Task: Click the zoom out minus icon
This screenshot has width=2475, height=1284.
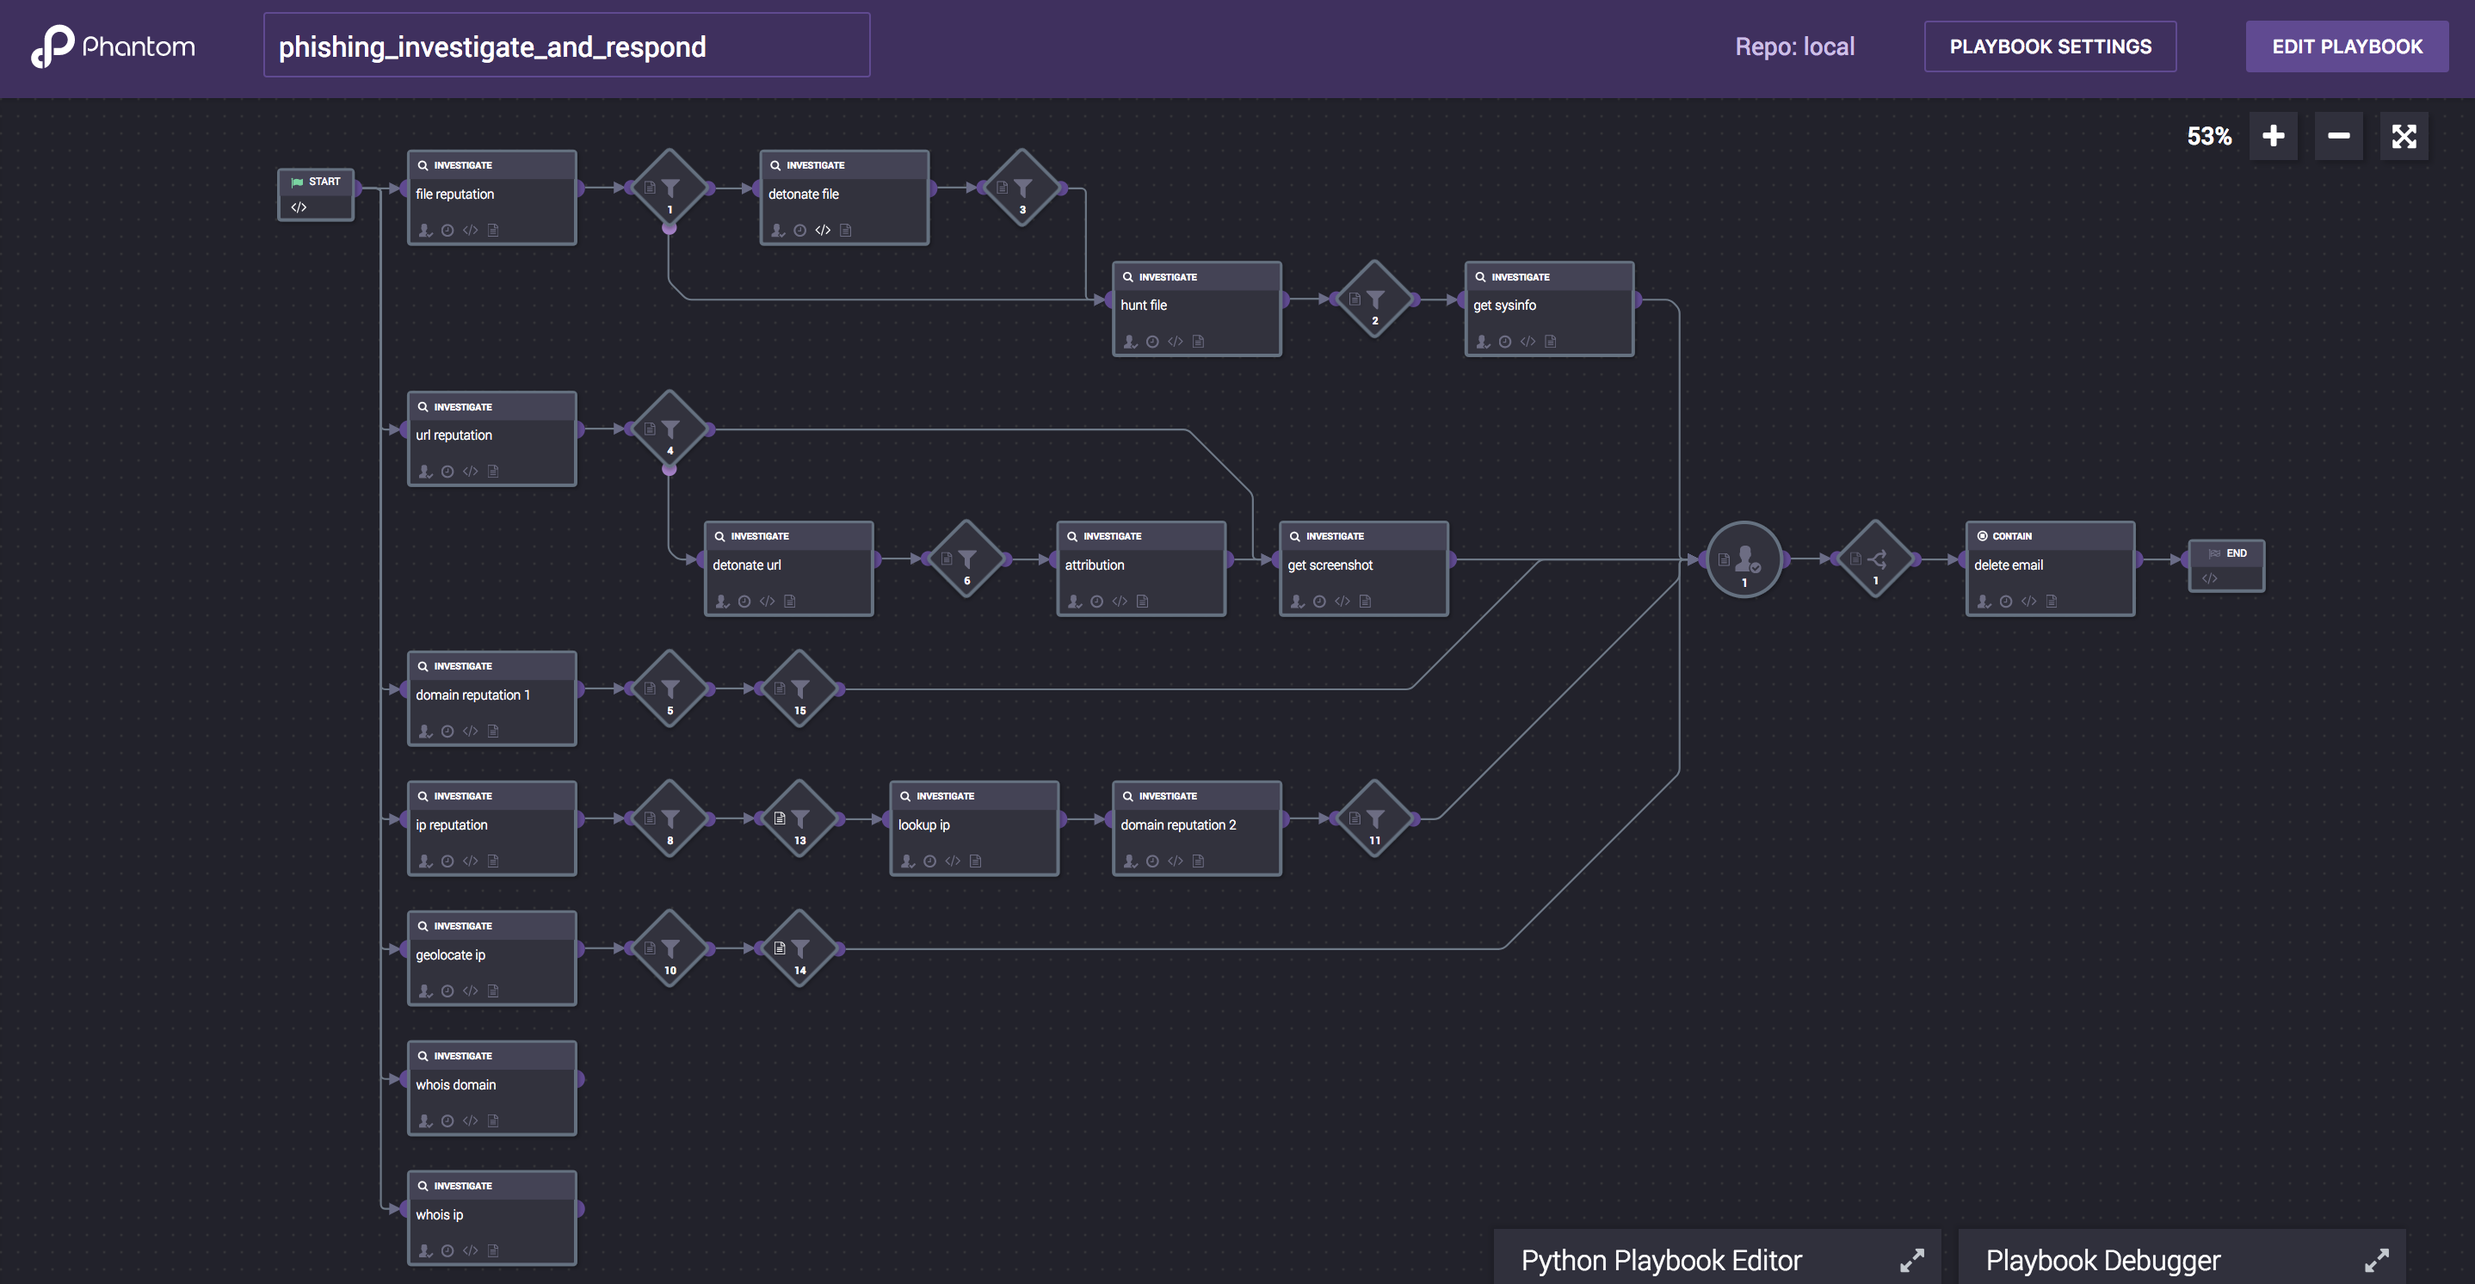Action: [2338, 137]
